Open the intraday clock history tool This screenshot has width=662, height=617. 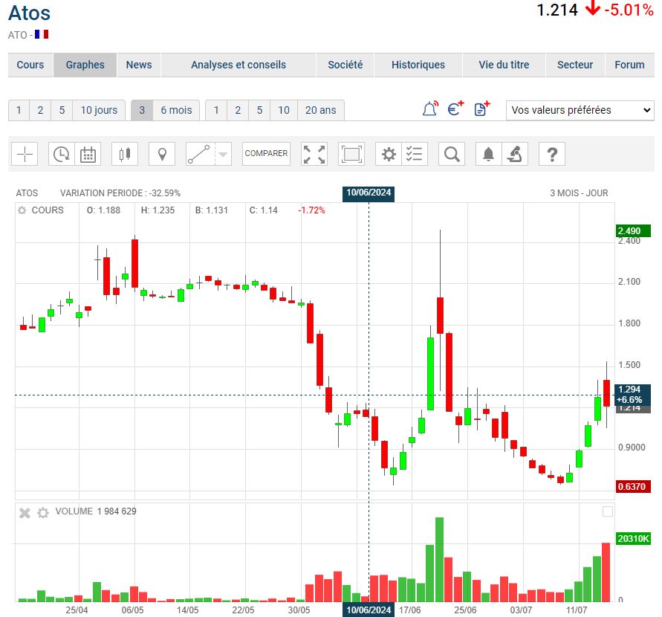(62, 154)
